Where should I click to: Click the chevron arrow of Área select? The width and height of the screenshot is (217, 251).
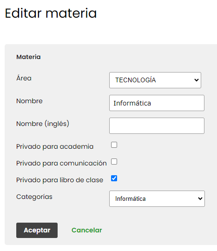pos(197,80)
